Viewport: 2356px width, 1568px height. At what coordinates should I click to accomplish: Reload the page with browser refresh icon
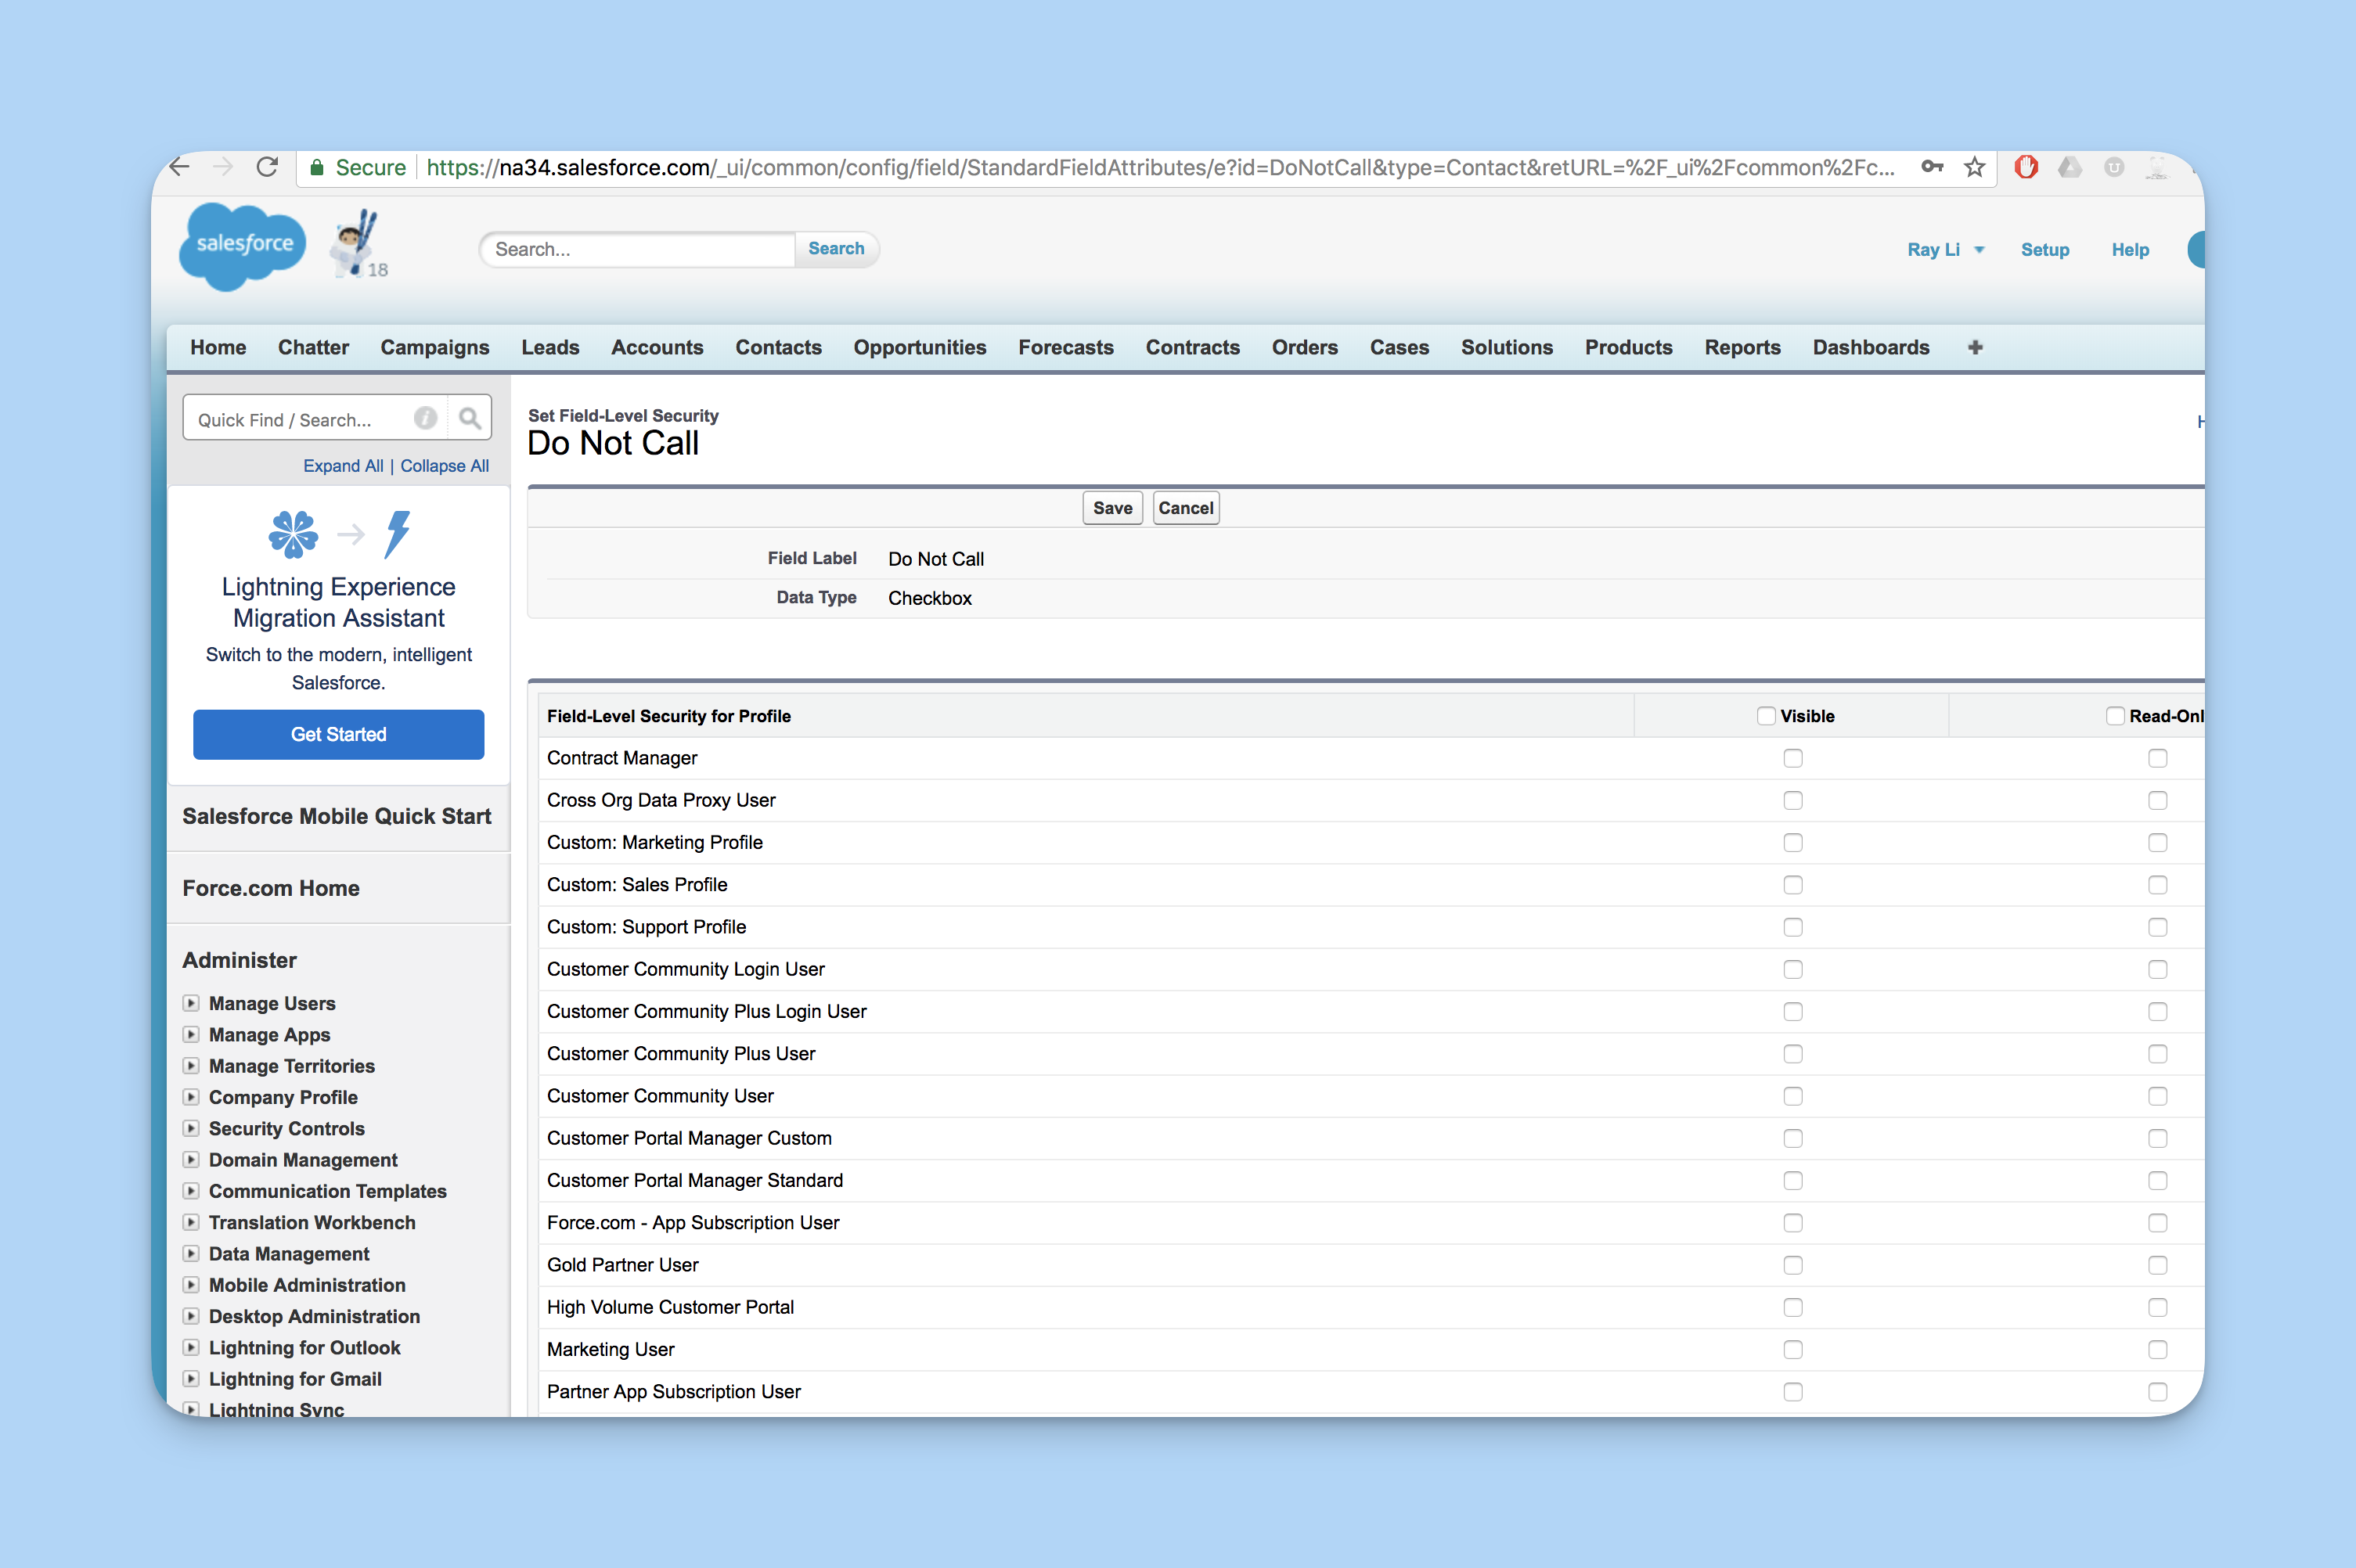(x=266, y=167)
